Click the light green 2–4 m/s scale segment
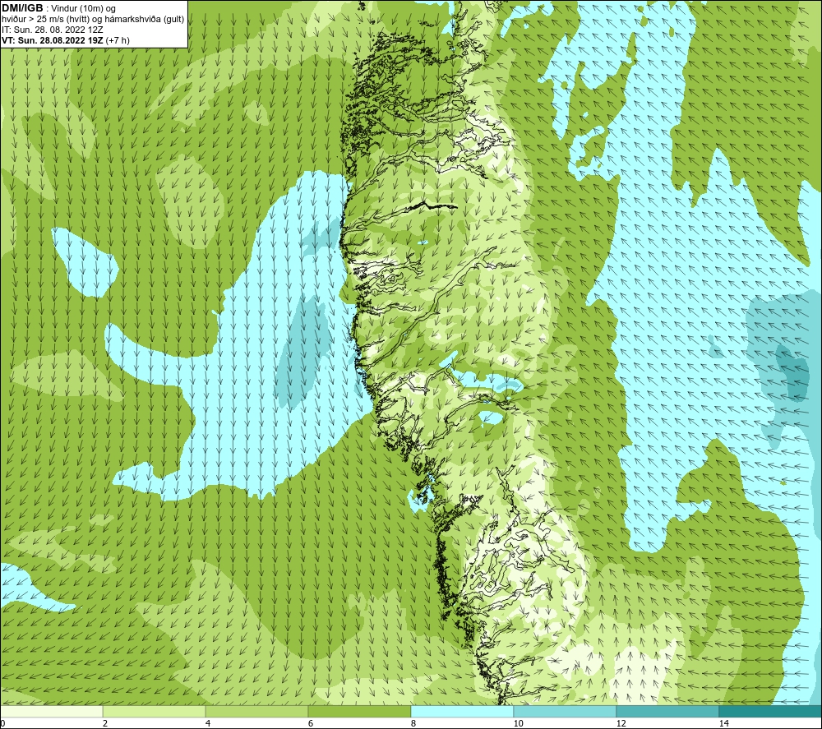 (155, 711)
